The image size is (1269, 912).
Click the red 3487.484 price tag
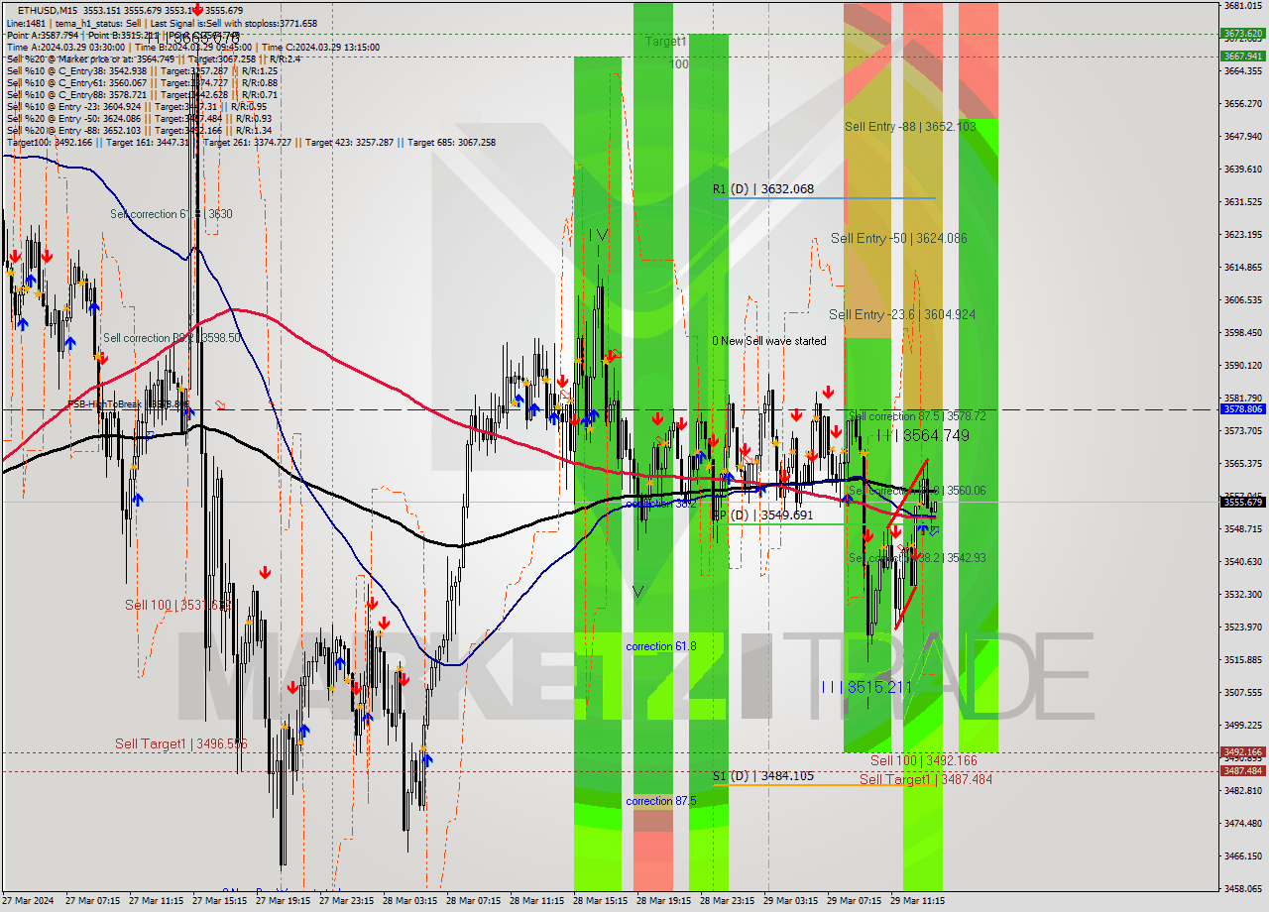tap(1242, 770)
